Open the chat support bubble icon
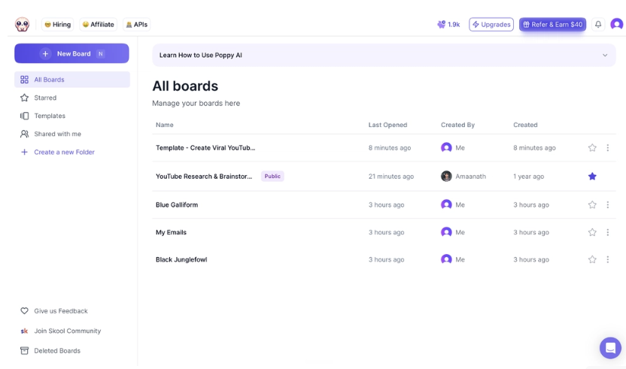 610,348
